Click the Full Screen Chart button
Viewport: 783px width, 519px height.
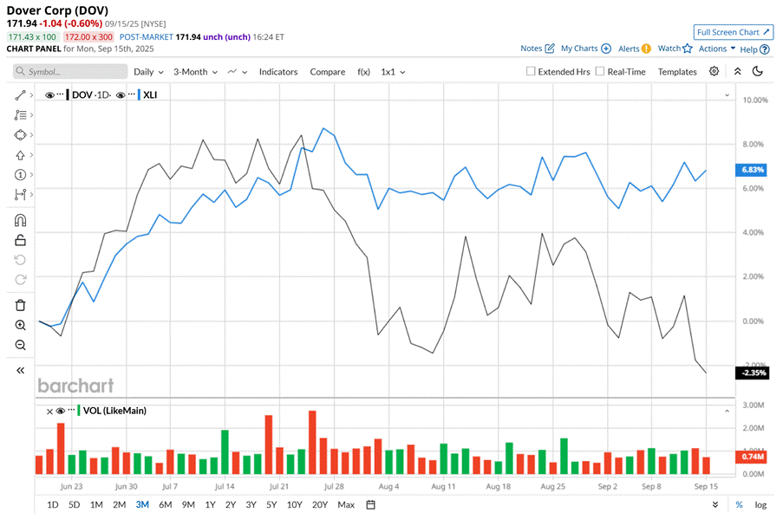coord(733,32)
